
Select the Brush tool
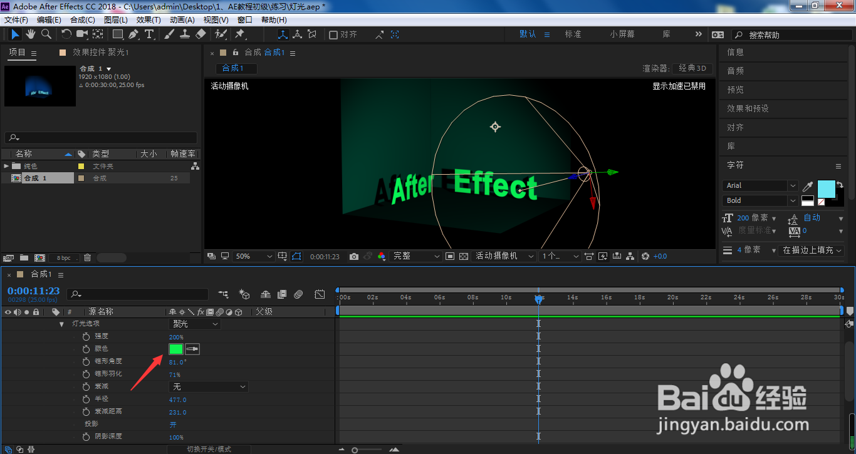[x=170, y=34]
